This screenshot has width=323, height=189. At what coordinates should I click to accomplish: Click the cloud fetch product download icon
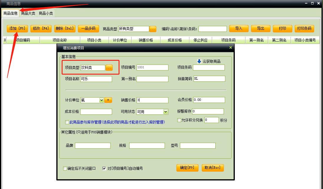[199, 61]
